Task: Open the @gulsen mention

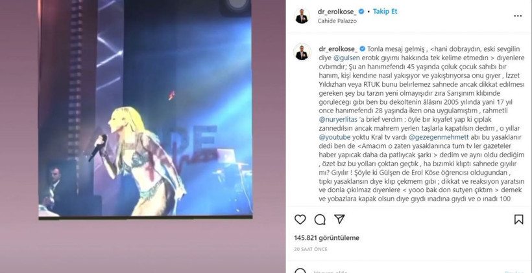Action: tap(341, 58)
